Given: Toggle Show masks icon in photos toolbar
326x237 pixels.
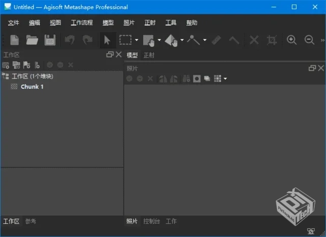Looking at the screenshot, I should click(197, 78).
